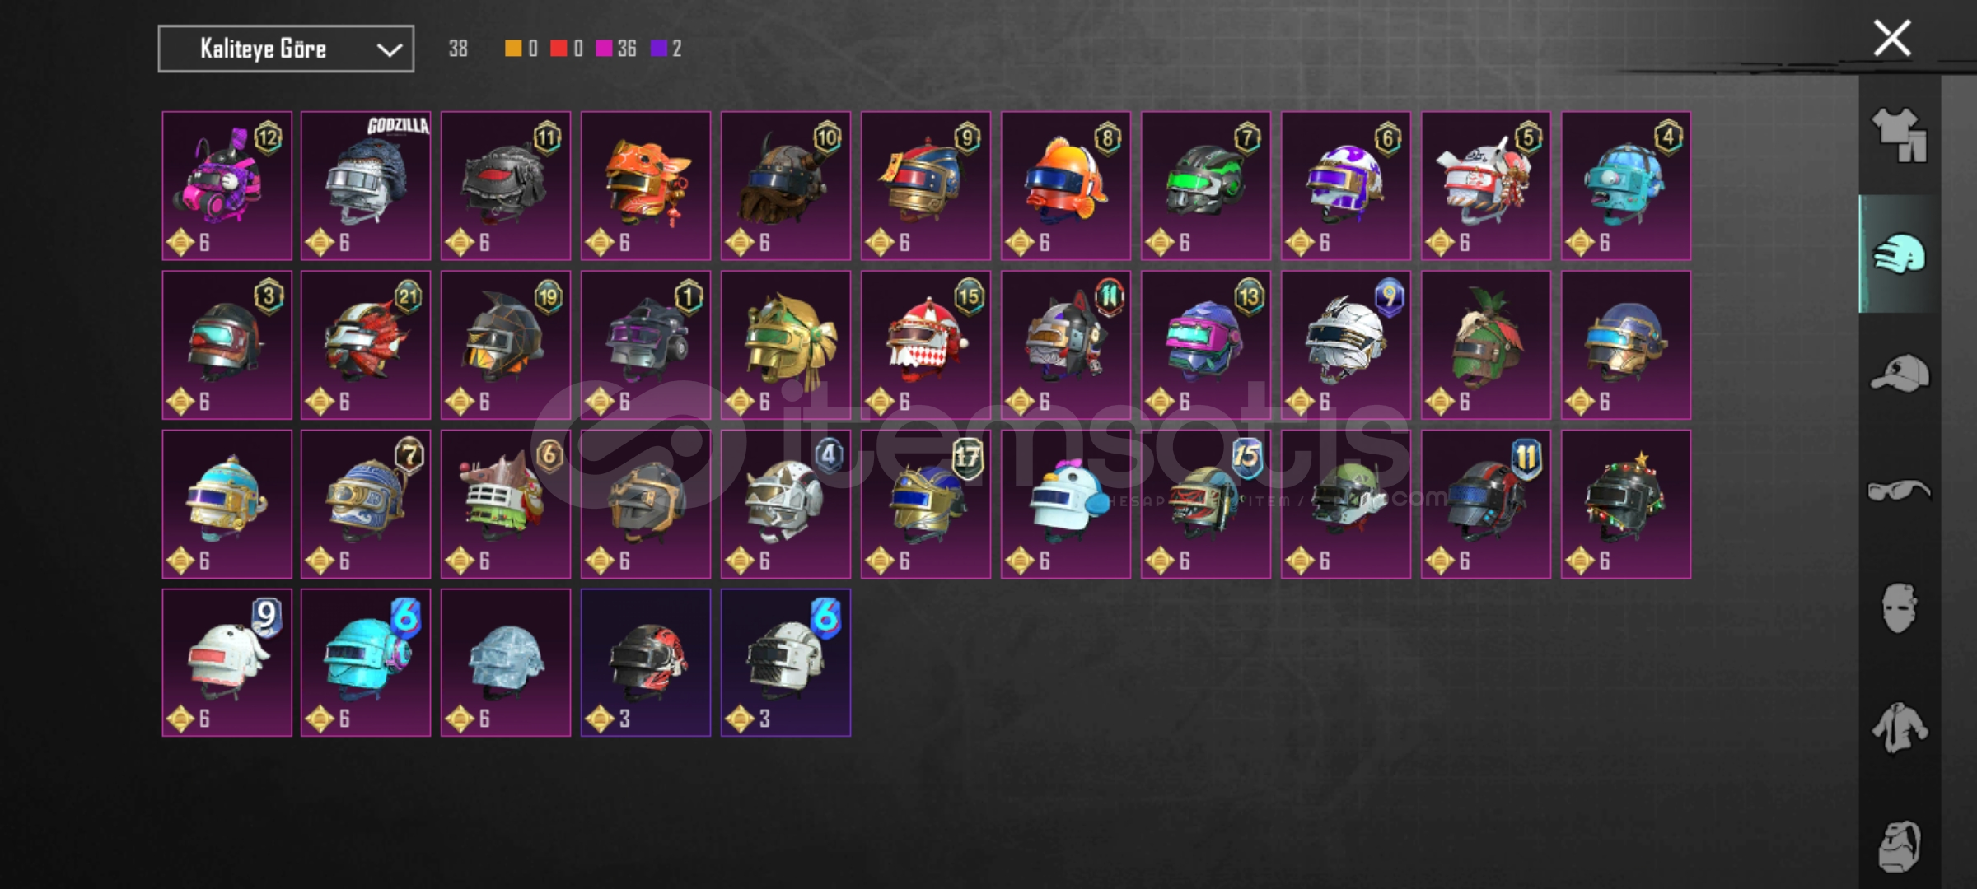1977x889 pixels.
Task: Open the glasses category icon
Action: (1899, 491)
